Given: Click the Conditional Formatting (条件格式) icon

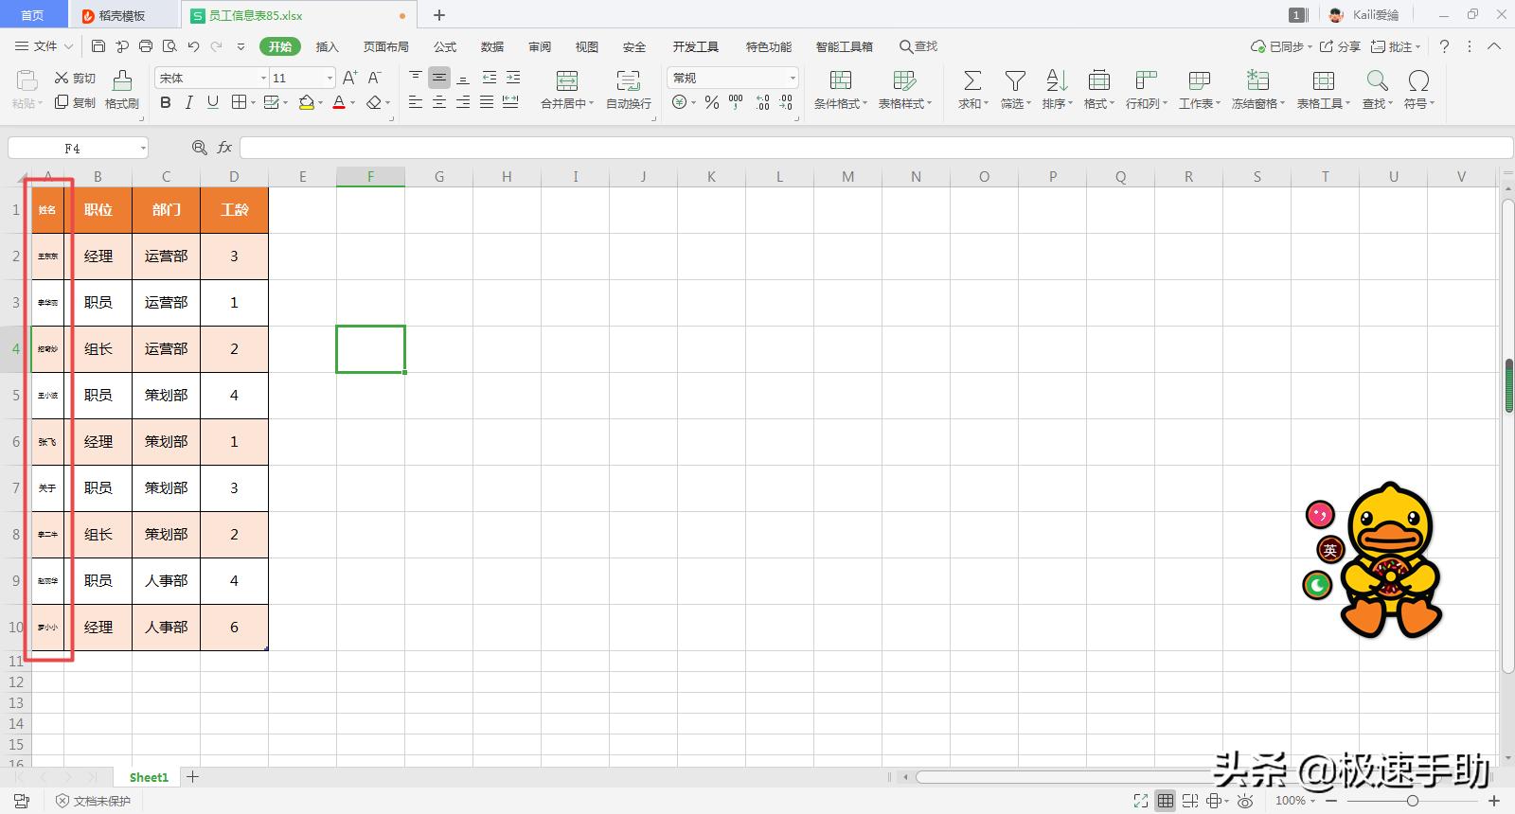Looking at the screenshot, I should (x=840, y=81).
